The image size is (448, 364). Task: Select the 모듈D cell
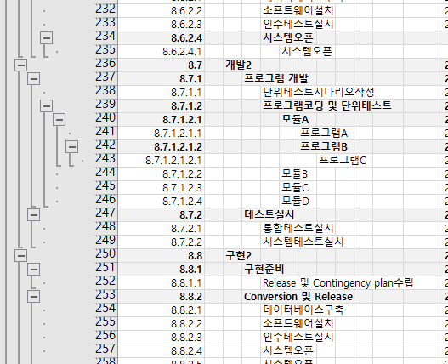(x=296, y=202)
